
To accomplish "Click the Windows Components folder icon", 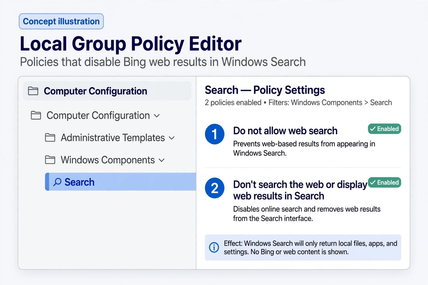I will click(50, 160).
